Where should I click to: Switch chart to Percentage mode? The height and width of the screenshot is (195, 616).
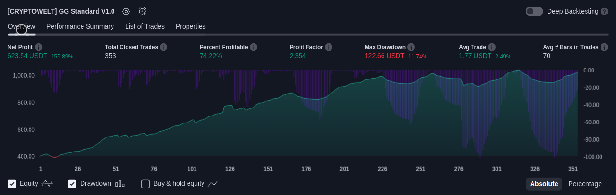coord(585,184)
